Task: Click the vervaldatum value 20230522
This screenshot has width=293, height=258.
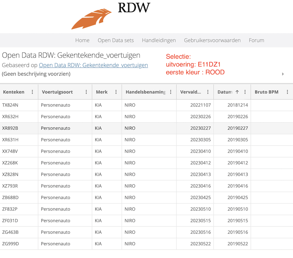Action: pos(200,244)
